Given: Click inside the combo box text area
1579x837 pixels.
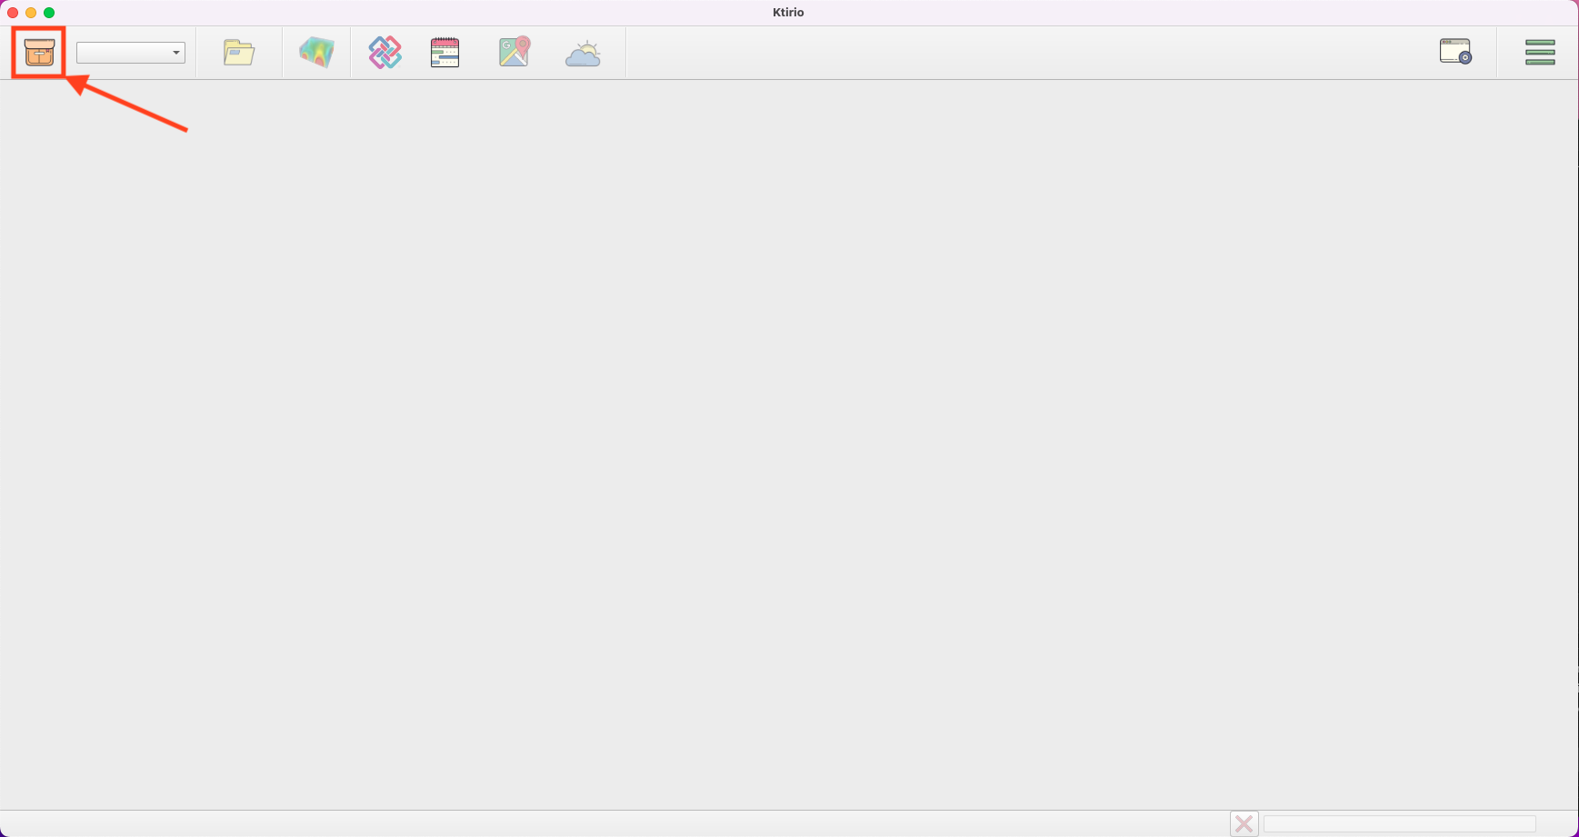Looking at the screenshot, I should click(118, 52).
